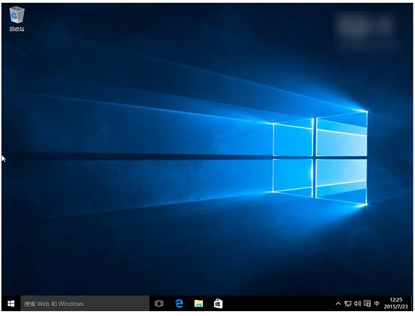
Task: Launch Microsoft Edge from the taskbar
Action: (x=179, y=304)
